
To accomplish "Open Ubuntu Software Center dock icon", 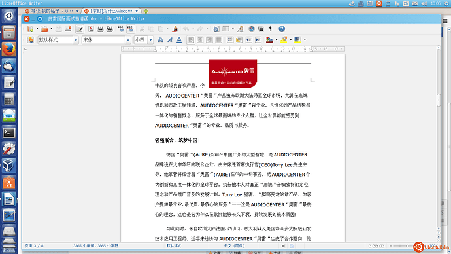I will (x=9, y=183).
